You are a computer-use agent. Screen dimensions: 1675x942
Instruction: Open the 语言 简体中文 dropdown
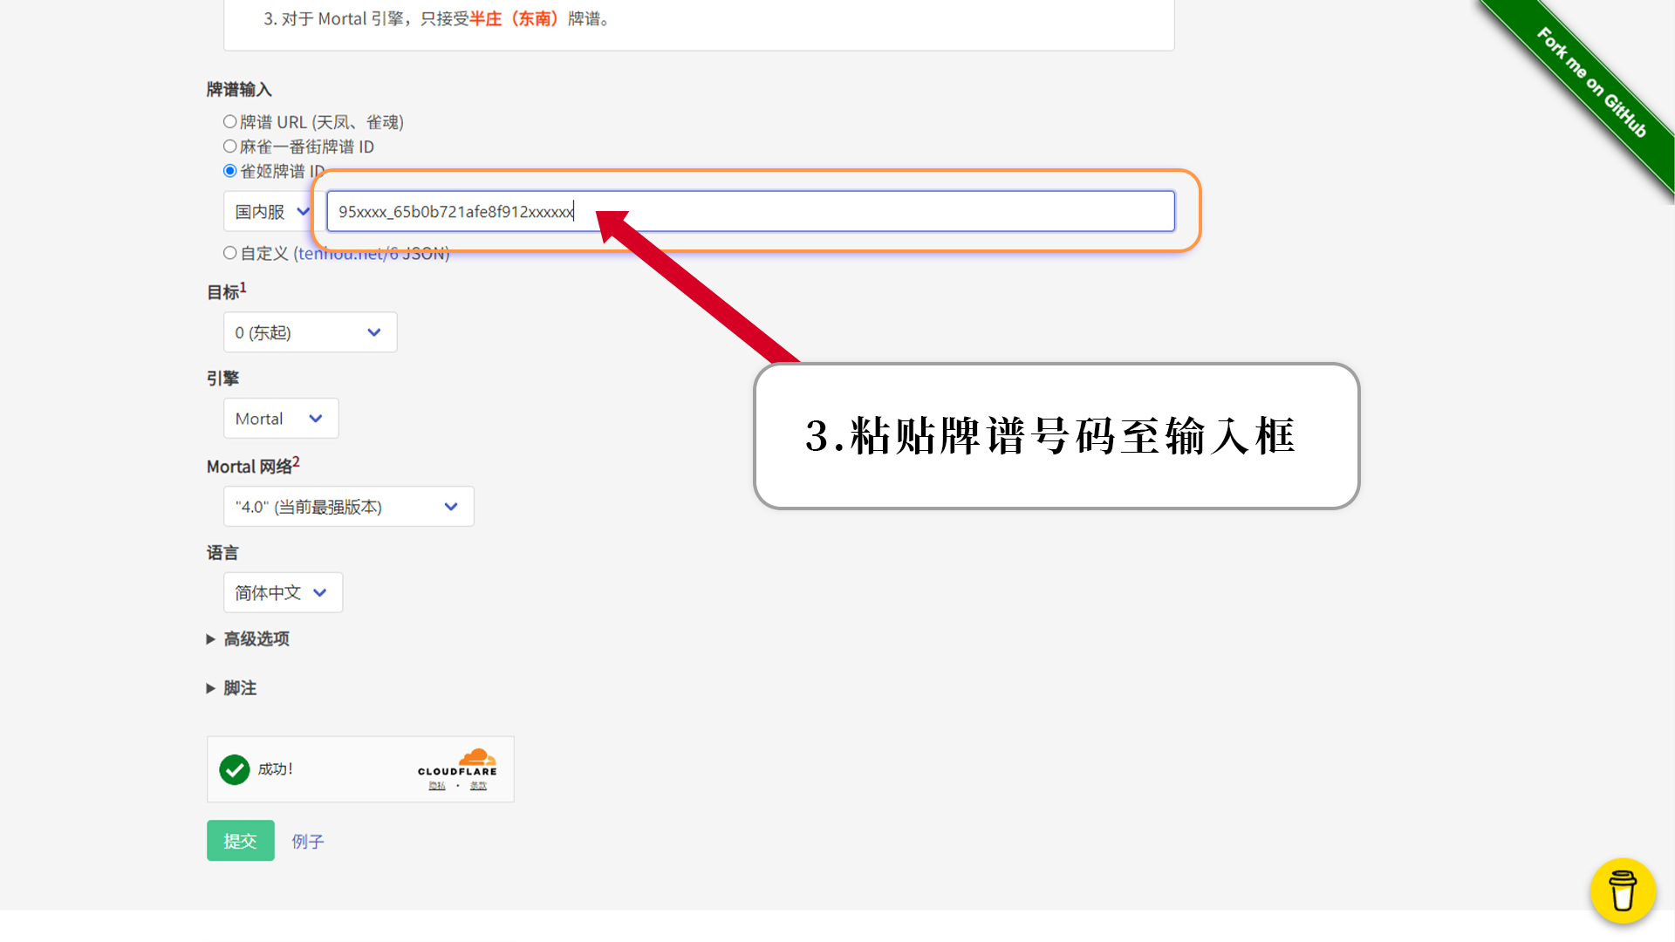tap(282, 593)
